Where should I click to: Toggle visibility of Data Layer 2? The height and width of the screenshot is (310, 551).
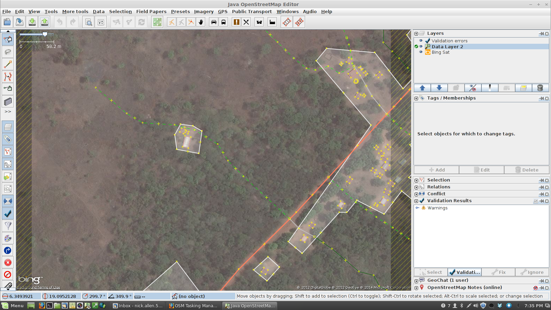coord(421,46)
